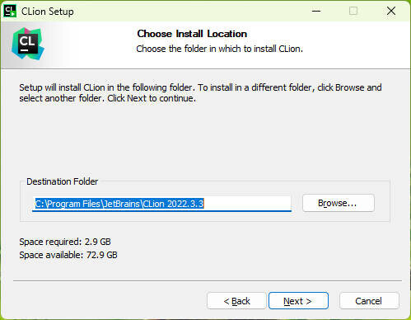Image resolution: width=411 pixels, height=320 pixels.
Task: Click the 'CLion Setup' window title text
Action: pyautogui.click(x=48, y=12)
